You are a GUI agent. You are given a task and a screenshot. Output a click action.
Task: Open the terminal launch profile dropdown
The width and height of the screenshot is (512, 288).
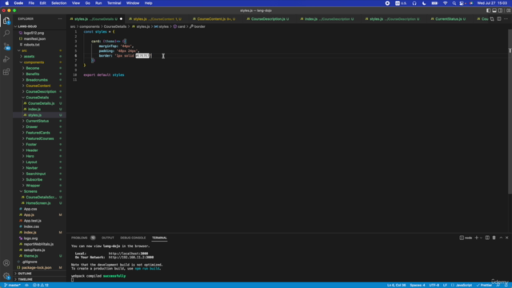pos(481,238)
